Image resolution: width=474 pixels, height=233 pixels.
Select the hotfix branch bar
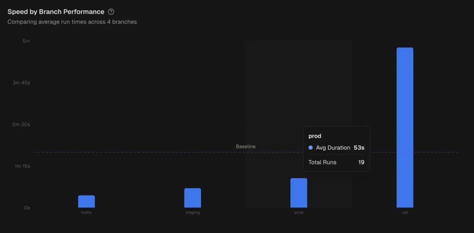pyautogui.click(x=87, y=202)
